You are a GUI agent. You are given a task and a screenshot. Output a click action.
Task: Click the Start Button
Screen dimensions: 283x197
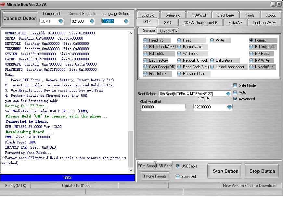225,171
